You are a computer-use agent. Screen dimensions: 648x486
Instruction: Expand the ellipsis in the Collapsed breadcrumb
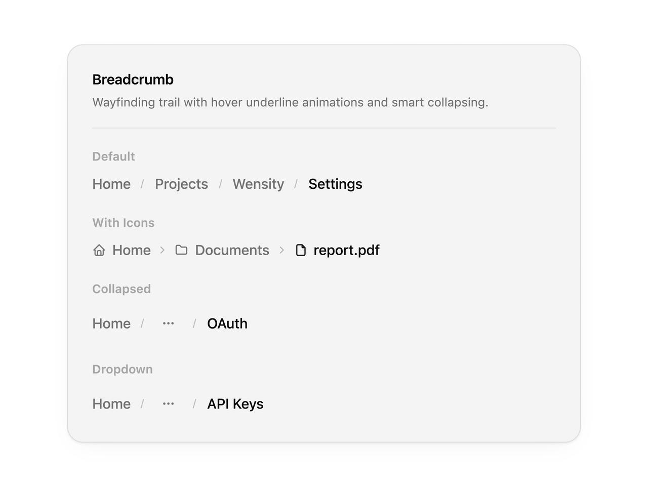point(169,323)
